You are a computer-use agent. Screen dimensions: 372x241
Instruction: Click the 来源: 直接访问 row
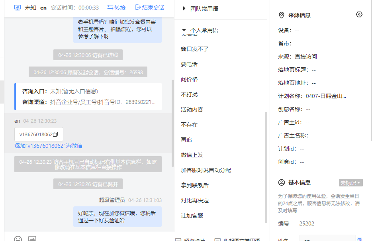point(297,57)
